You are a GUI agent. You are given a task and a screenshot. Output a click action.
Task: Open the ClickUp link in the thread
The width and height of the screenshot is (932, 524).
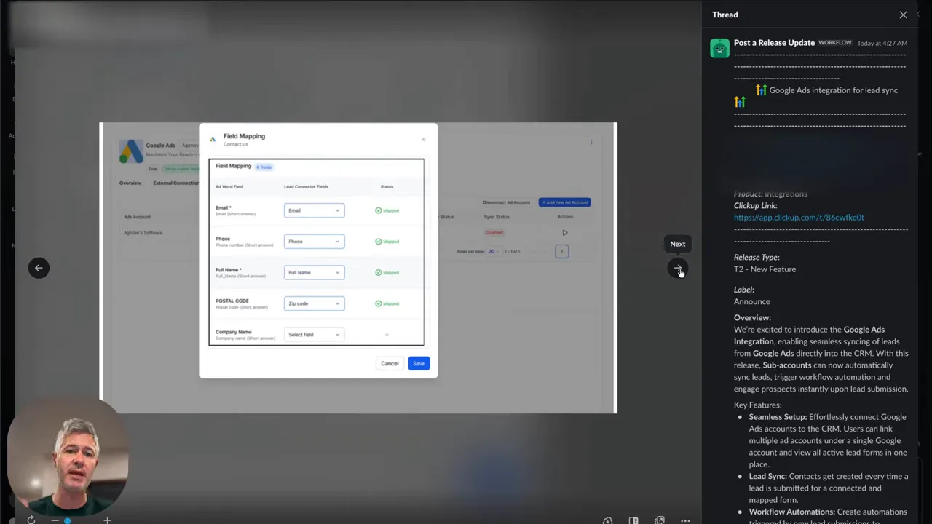click(x=799, y=218)
